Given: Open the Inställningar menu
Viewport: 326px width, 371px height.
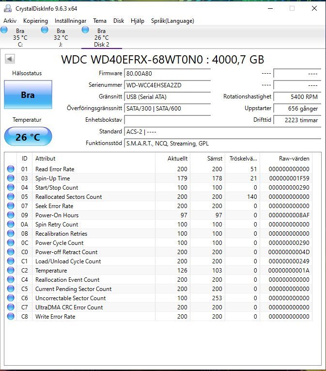Looking at the screenshot, I should pyautogui.click(x=71, y=21).
